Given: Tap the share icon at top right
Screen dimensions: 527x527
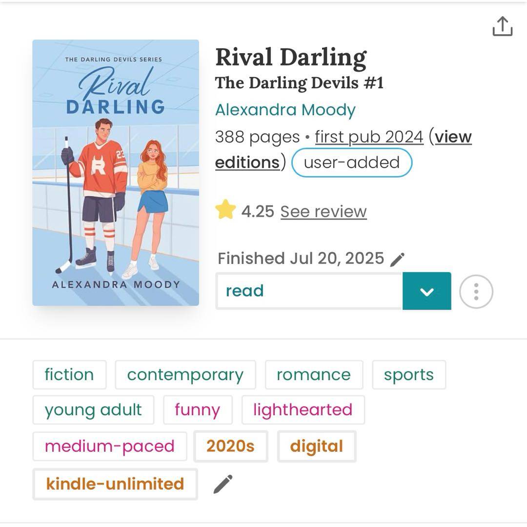Looking at the screenshot, I should pyautogui.click(x=502, y=26).
